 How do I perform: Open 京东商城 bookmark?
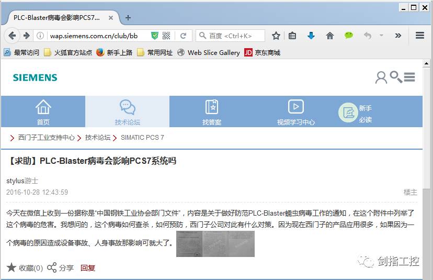(263, 52)
